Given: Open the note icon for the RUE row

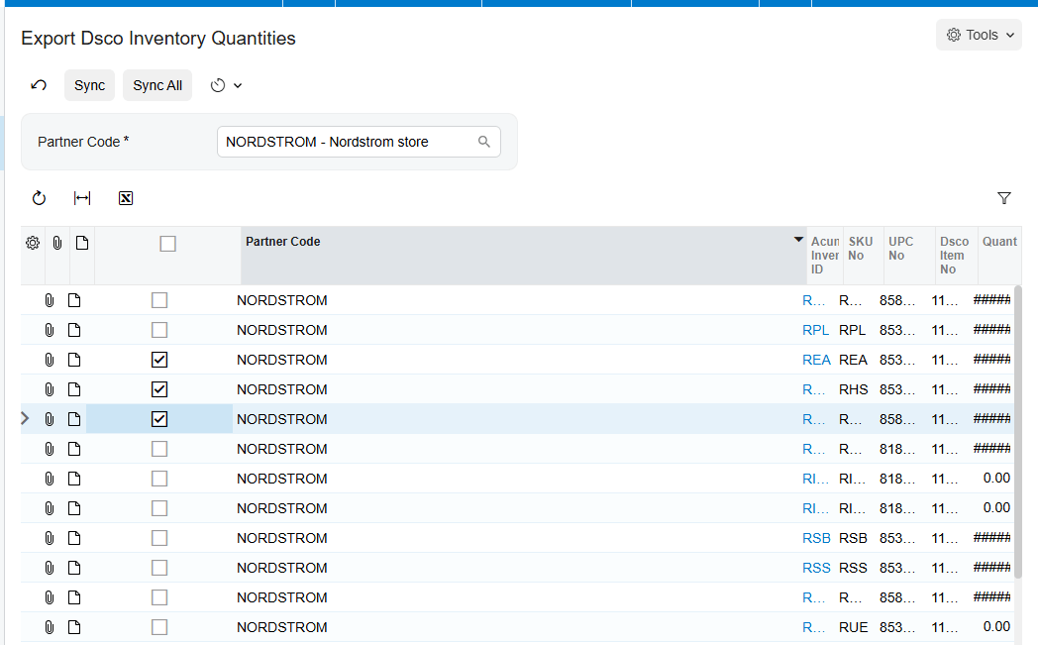Looking at the screenshot, I should (74, 627).
